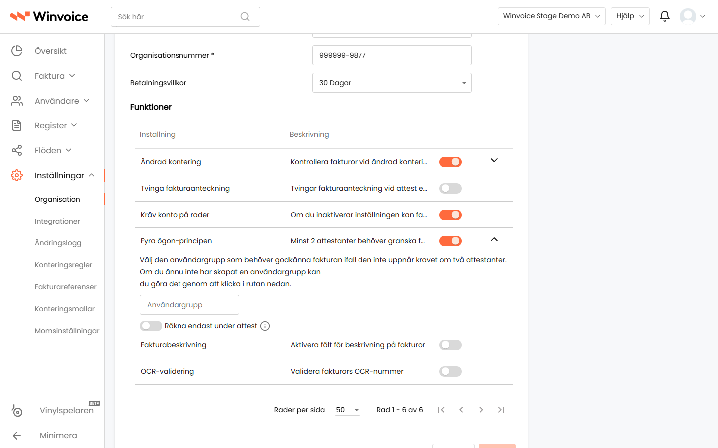718x448 pixels.
Task: Expand the Ändrad kontering row
Action: point(494,160)
